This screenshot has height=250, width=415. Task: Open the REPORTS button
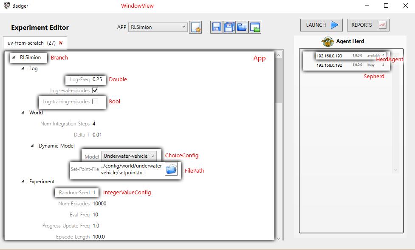point(368,25)
